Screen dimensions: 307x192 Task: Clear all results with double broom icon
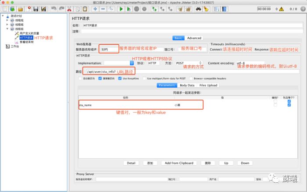click(188, 9)
